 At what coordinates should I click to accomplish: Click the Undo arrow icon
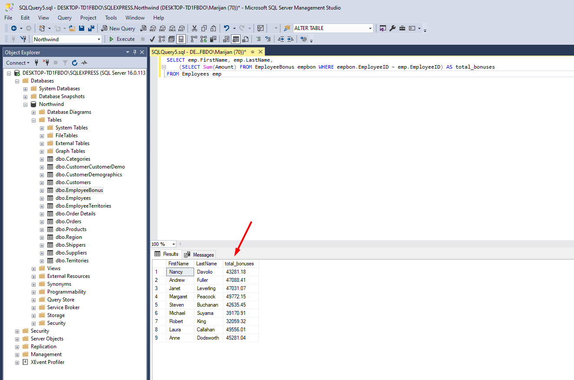(226, 28)
